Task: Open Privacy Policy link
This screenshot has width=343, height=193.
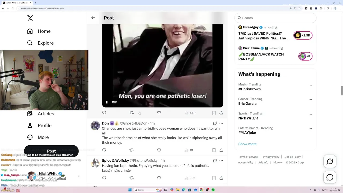Action: (271, 157)
